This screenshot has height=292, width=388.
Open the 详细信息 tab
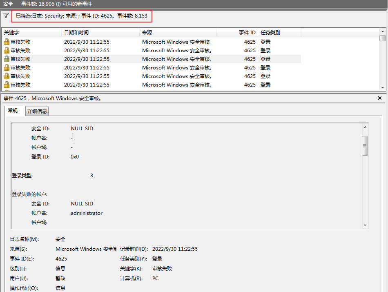[37, 111]
